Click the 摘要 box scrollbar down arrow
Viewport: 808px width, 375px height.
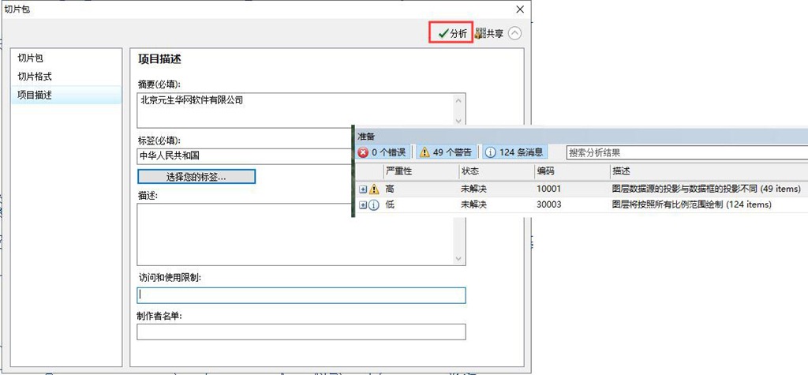pyautogui.click(x=459, y=122)
